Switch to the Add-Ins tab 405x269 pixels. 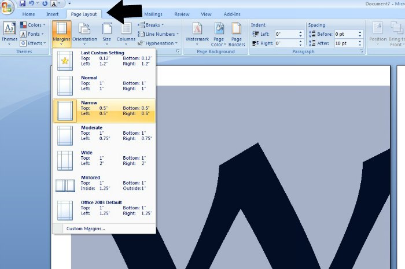tap(232, 14)
